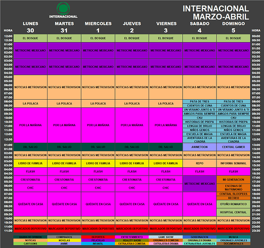Select the LUNES 30 column header
The image size is (264, 248).
click(31, 27)
